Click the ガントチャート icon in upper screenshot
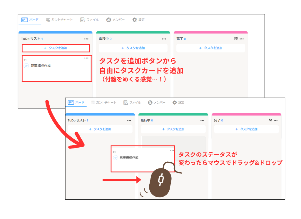Screen dimensions: 301x219 point(48,20)
